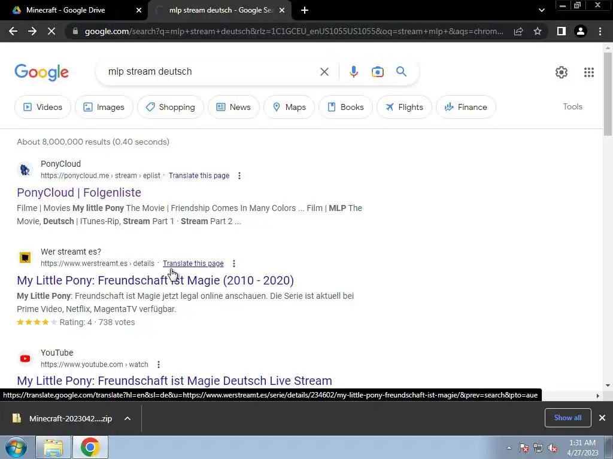
Task: Open a new browser tab
Action: click(x=305, y=11)
